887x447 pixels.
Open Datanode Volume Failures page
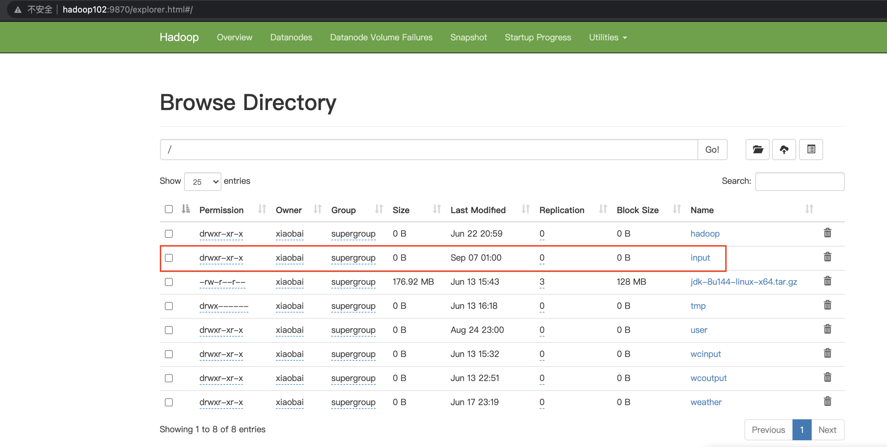tap(381, 37)
